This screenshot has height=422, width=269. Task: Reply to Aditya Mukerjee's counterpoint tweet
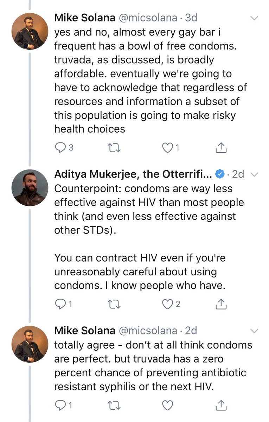[x=60, y=304]
